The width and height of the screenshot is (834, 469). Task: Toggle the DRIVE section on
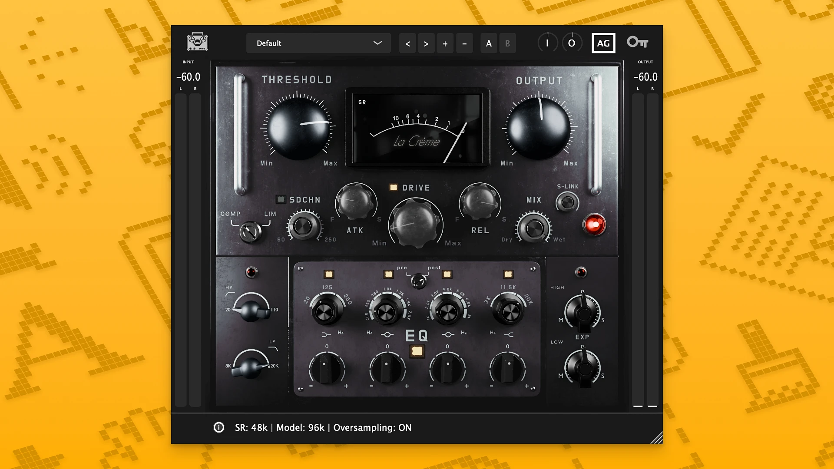[394, 187]
